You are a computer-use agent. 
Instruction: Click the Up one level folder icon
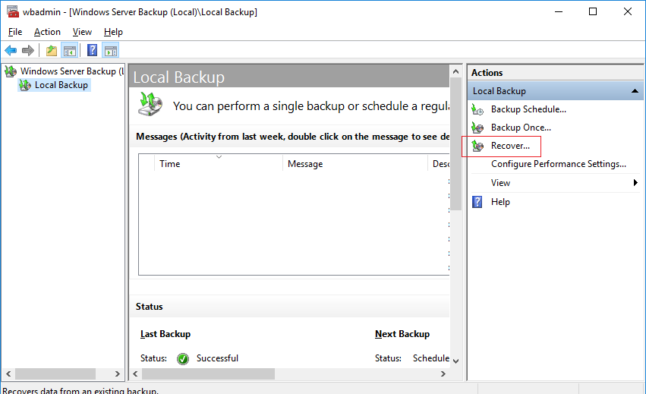pos(51,51)
